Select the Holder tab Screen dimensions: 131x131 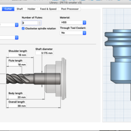pyautogui.click(x=31, y=9)
